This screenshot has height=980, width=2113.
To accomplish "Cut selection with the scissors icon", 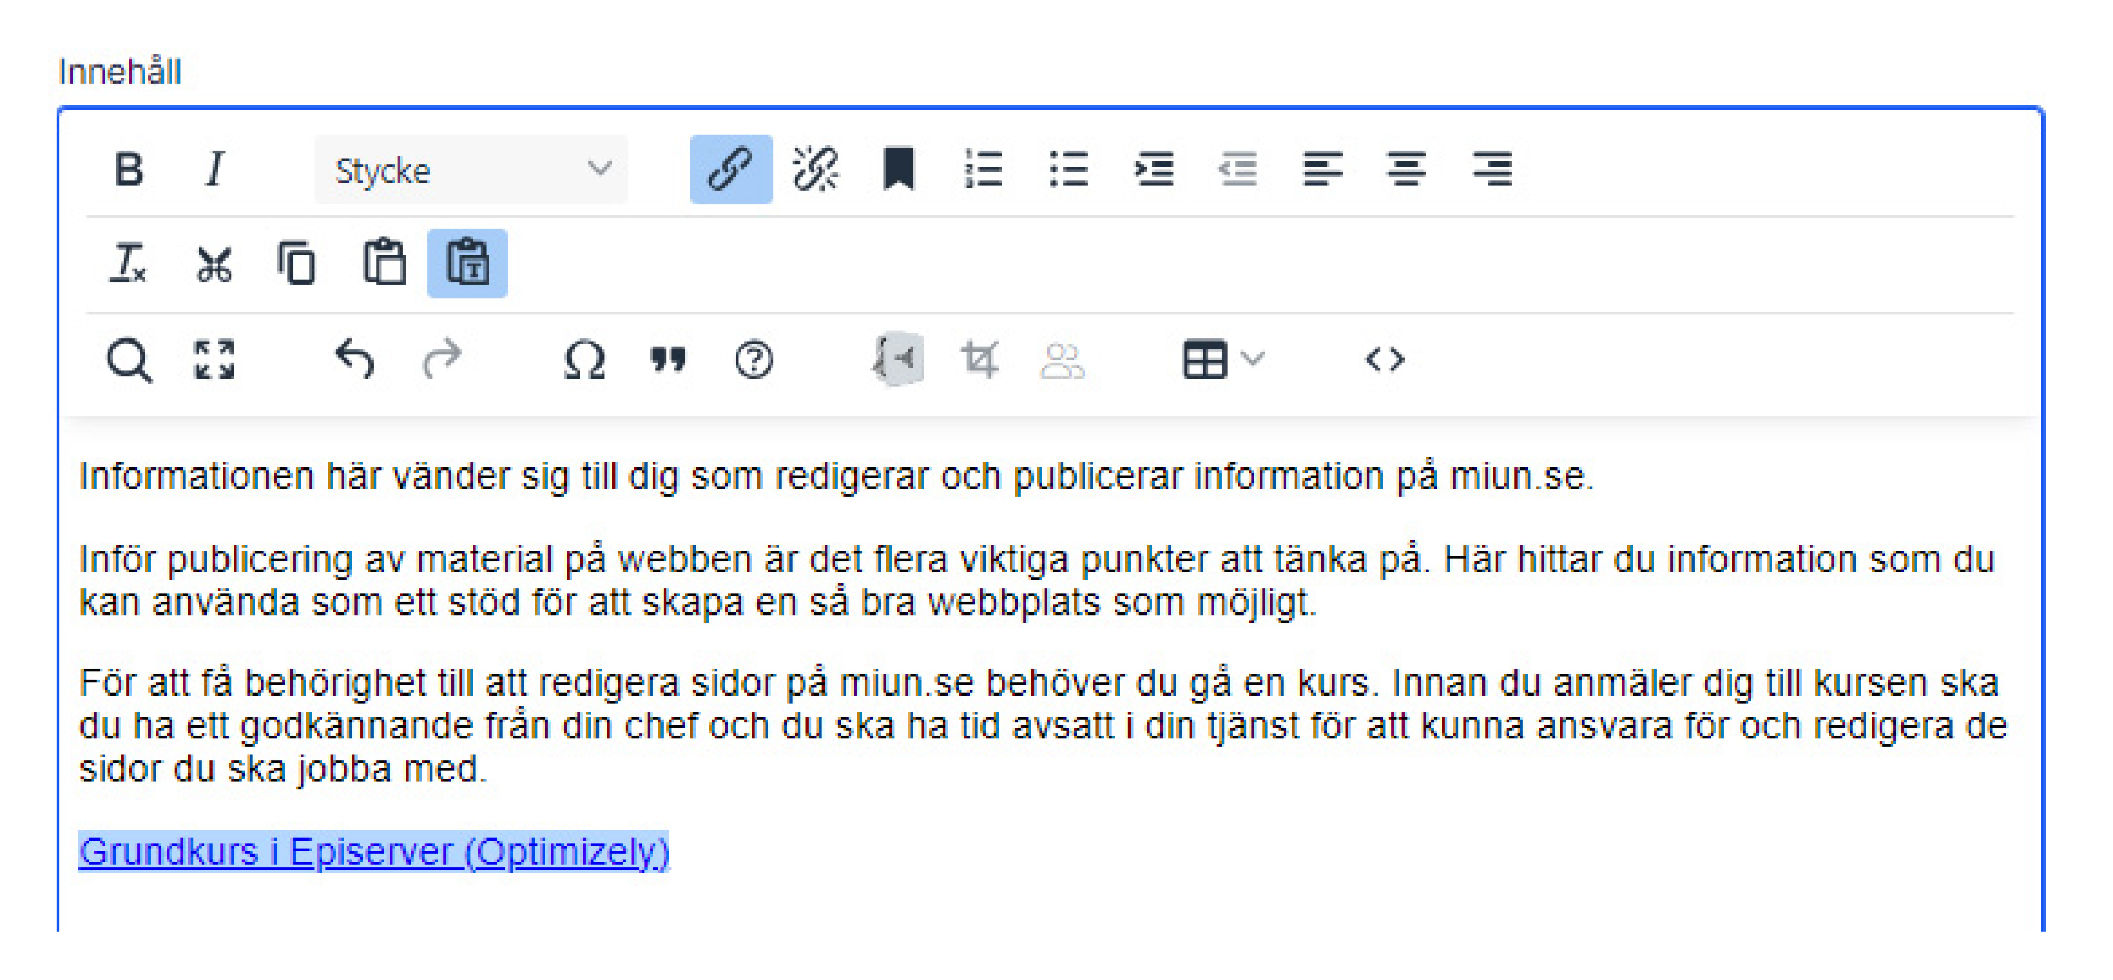I will pos(214,264).
